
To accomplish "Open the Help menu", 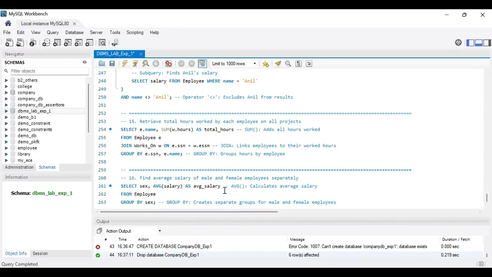I will [154, 32].
